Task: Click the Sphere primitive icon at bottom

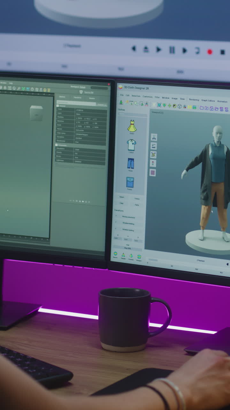Action: [x=115, y=253]
